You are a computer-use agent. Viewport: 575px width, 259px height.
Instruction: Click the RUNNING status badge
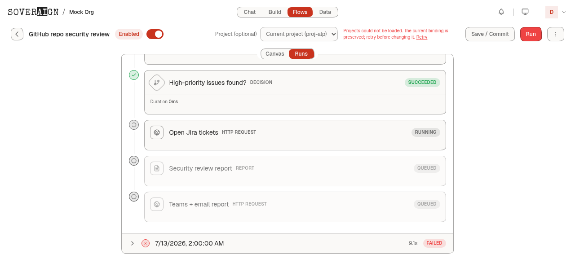coord(426,132)
